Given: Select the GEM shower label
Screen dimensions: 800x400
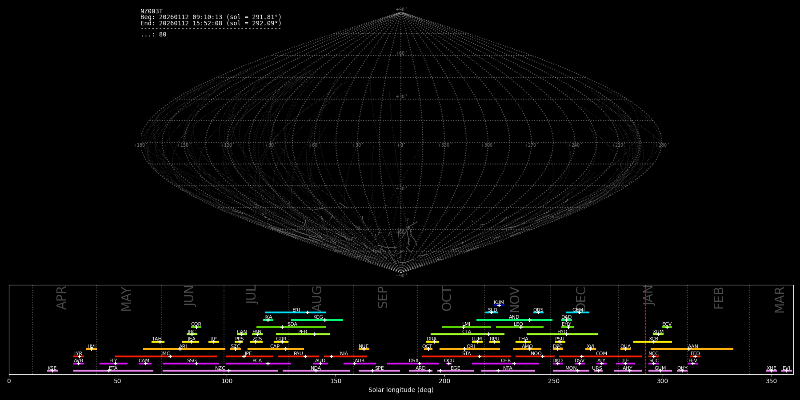Looking at the screenshot, I should pos(578,310).
